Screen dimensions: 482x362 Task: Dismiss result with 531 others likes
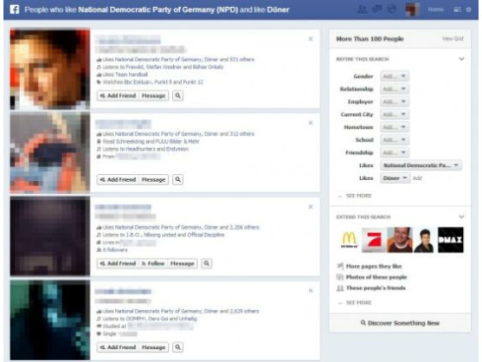pos(311,39)
